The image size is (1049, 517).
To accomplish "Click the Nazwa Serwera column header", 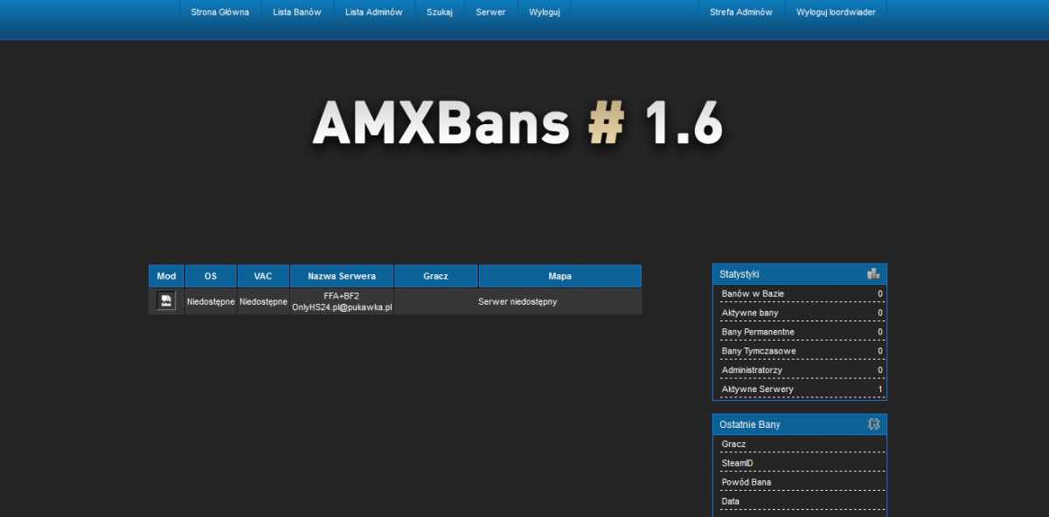I will click(342, 276).
